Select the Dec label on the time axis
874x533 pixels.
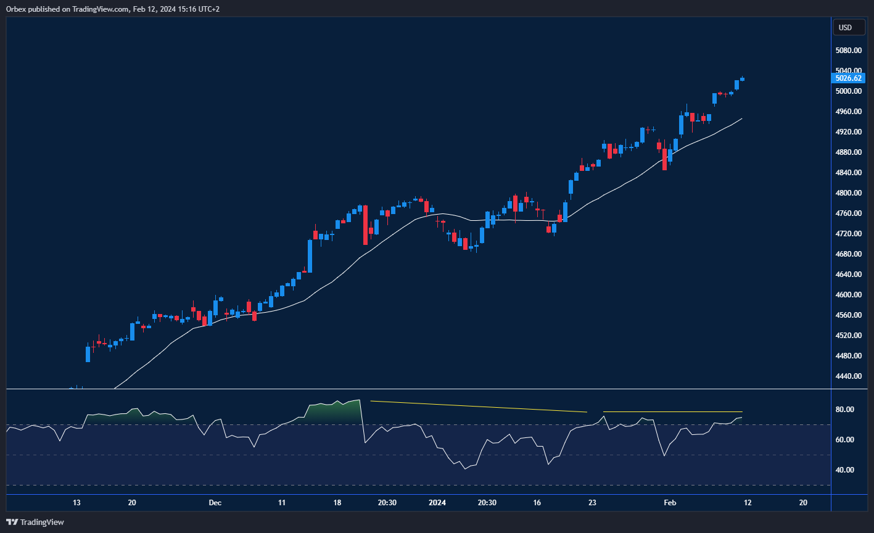point(215,503)
